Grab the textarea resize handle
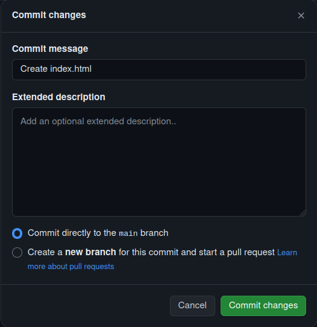The width and height of the screenshot is (317, 327). click(x=303, y=213)
